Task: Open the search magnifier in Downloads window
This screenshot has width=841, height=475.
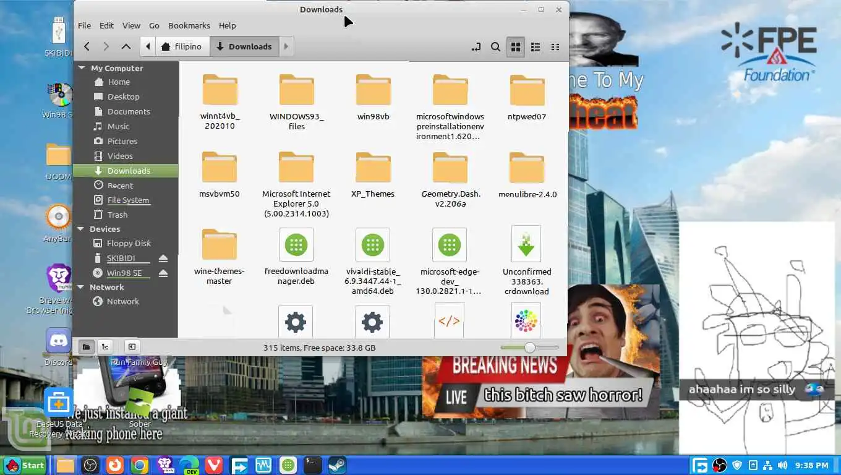Action: tap(495, 46)
